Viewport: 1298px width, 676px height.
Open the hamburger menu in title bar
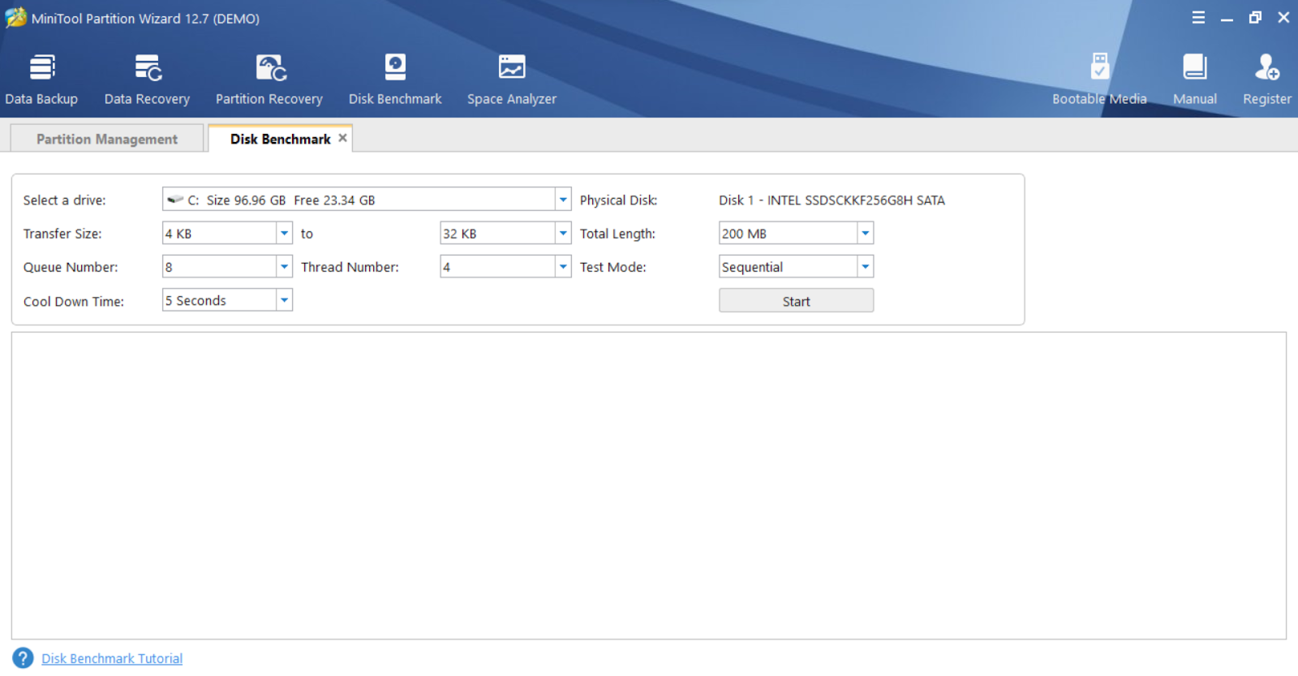1198,18
